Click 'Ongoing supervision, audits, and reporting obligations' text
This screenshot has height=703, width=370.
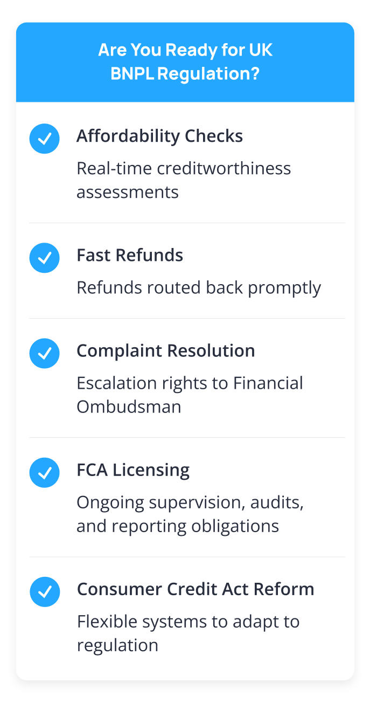click(191, 514)
